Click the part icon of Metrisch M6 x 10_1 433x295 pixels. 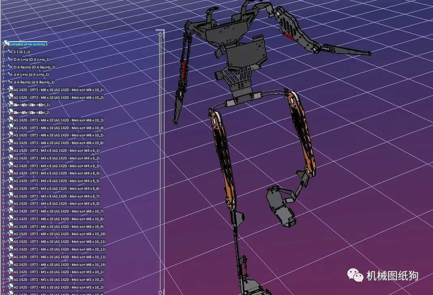click(11, 89)
